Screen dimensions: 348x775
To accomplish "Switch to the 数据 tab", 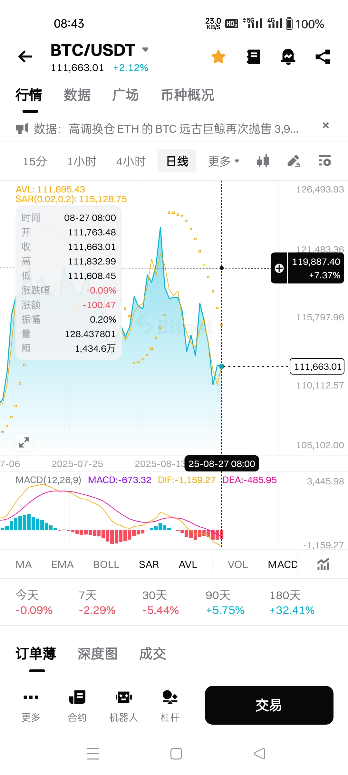I will 77,95.
